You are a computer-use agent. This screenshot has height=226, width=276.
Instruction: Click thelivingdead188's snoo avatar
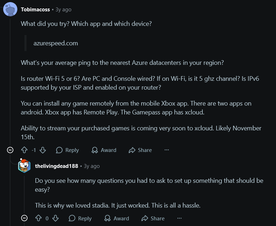click(24, 165)
